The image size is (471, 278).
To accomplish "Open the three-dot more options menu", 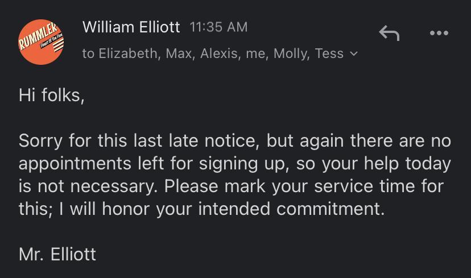I will [439, 34].
